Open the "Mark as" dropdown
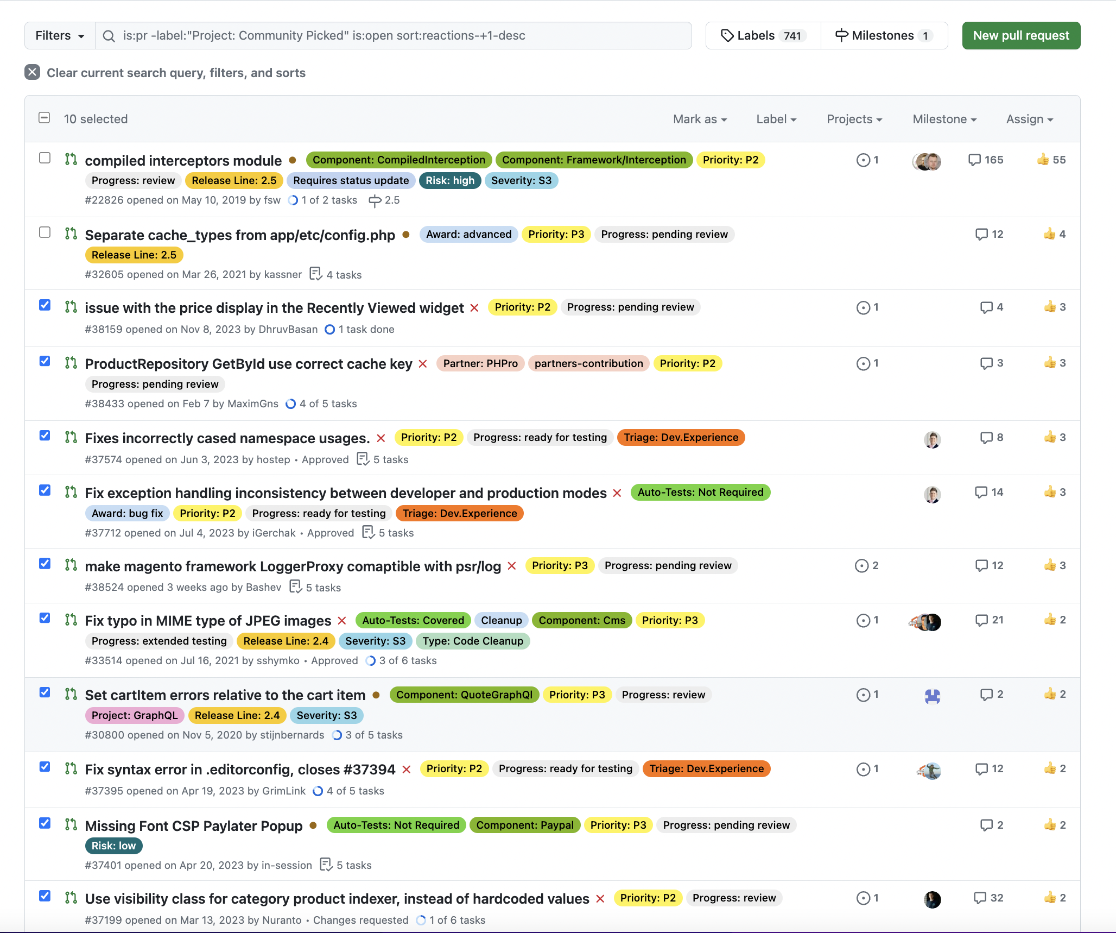 700,119
